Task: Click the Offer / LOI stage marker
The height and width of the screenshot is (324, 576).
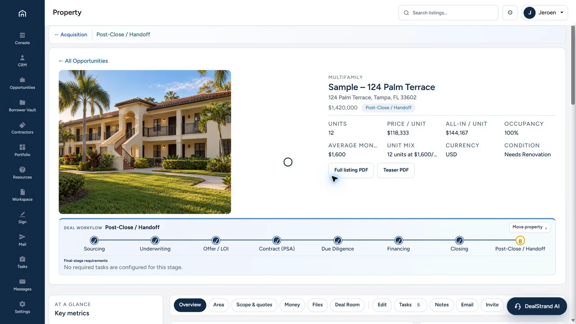Action: [216, 240]
